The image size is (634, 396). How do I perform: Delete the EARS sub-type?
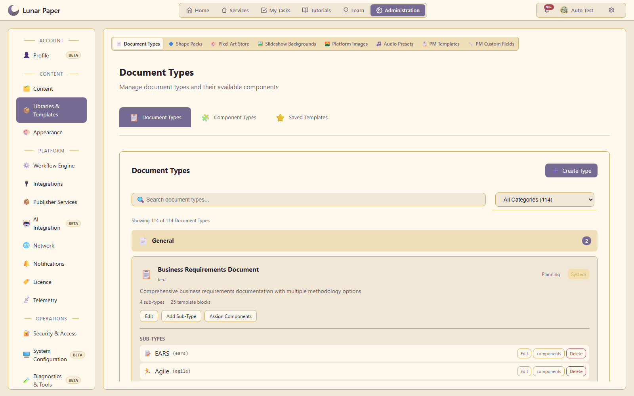[x=576, y=354]
